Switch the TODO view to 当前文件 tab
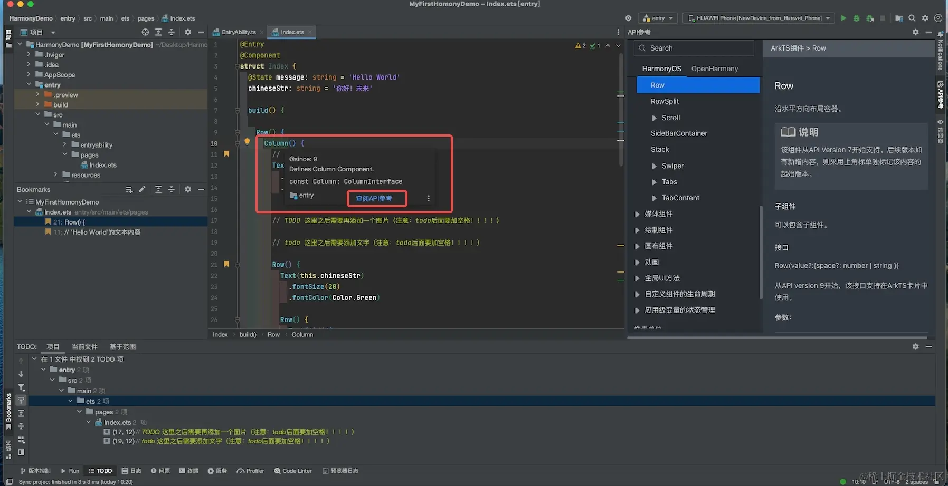The image size is (948, 486). (84, 347)
